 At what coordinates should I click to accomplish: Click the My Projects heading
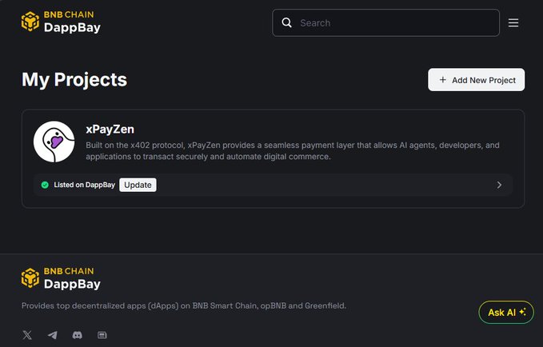coord(74,80)
